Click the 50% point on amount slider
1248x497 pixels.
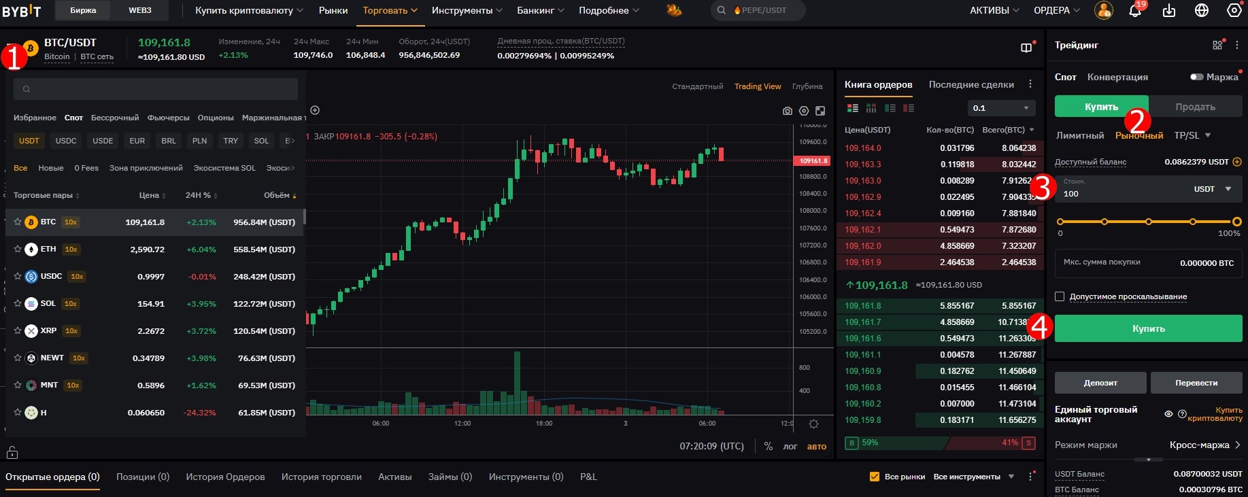(1149, 222)
